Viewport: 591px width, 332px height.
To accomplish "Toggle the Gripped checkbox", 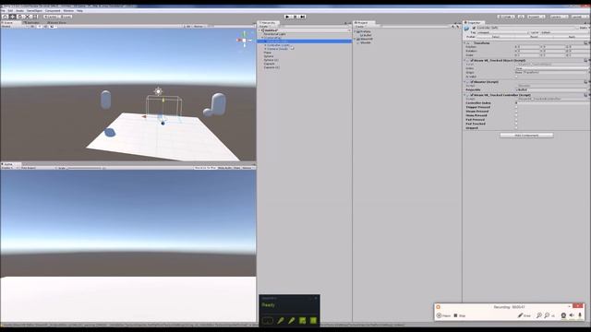I will 516,128.
